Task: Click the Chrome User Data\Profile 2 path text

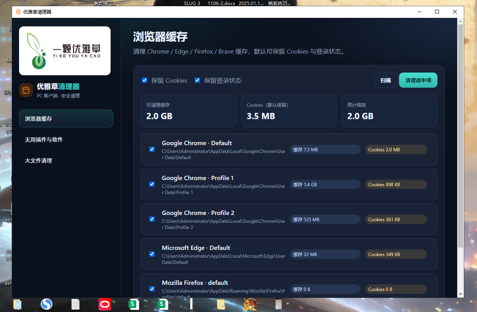Action: (224, 224)
